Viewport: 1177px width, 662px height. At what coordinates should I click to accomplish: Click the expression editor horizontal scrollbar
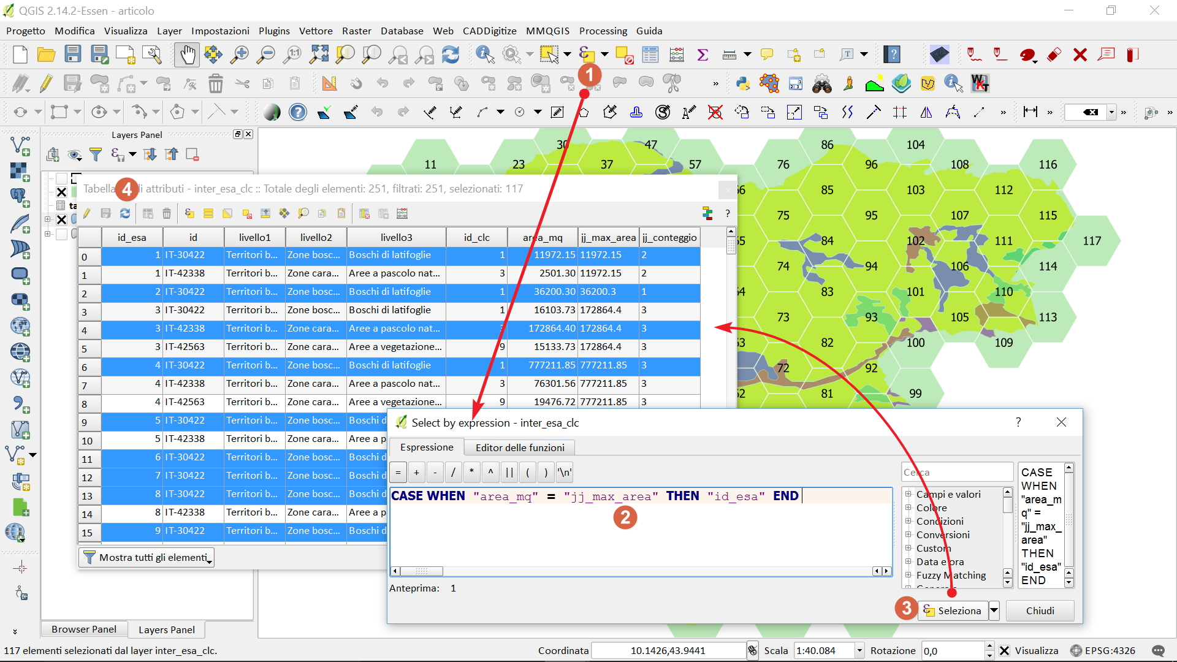click(x=421, y=571)
